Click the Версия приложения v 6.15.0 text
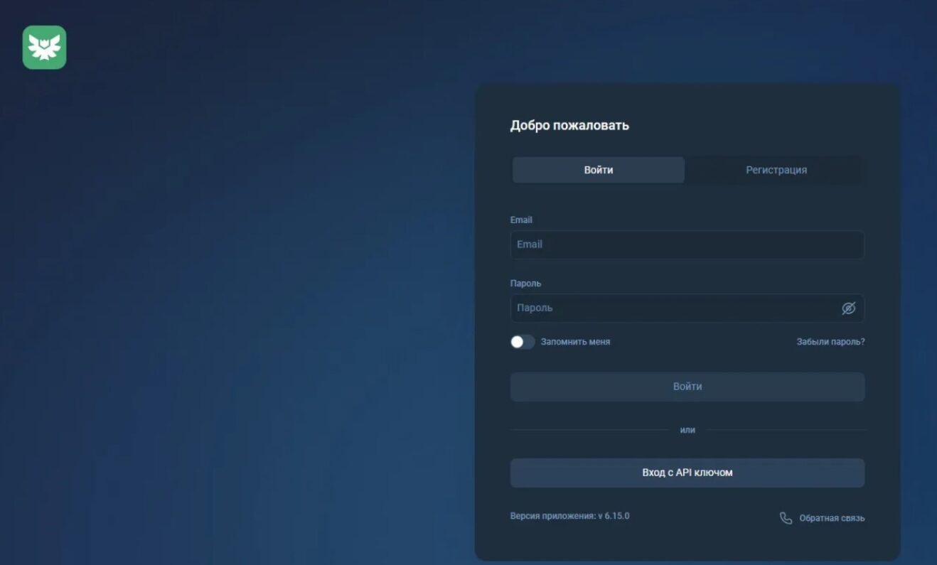The height and width of the screenshot is (565, 937). [x=569, y=516]
